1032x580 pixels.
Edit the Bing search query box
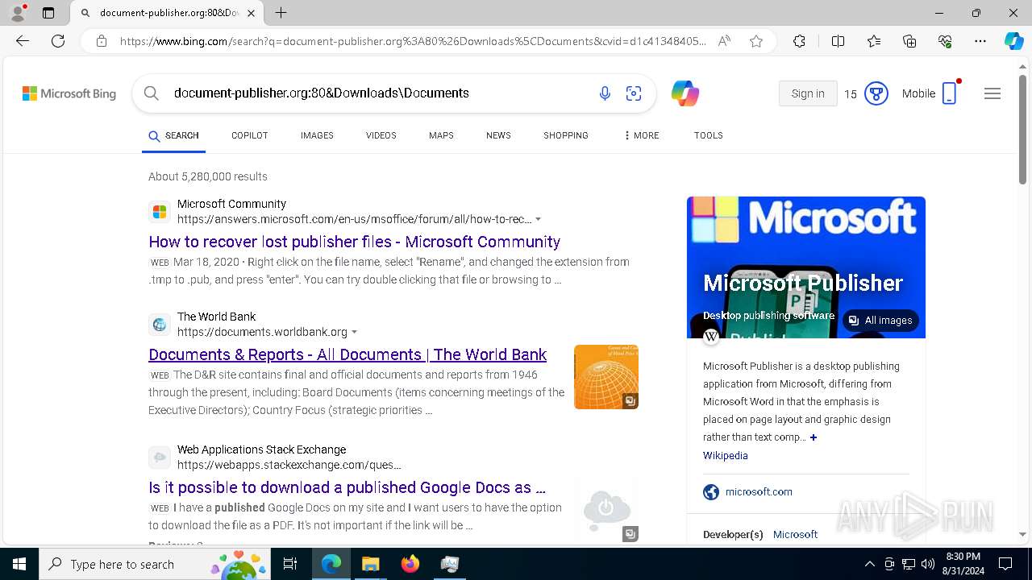tap(379, 93)
